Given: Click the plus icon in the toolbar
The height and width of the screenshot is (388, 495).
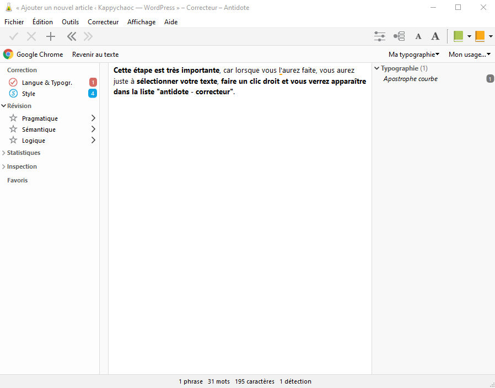Looking at the screenshot, I should pos(51,36).
